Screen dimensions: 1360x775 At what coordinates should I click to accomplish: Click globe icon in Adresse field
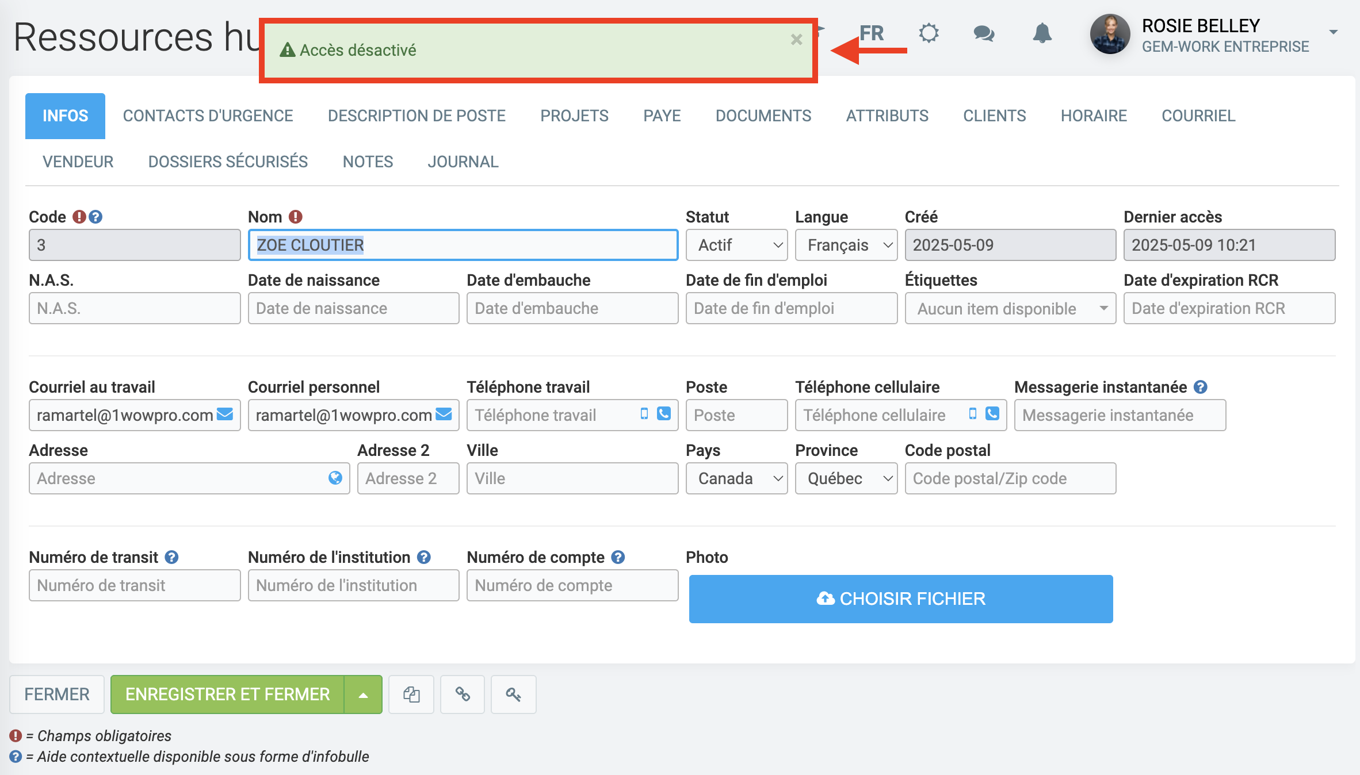[335, 478]
